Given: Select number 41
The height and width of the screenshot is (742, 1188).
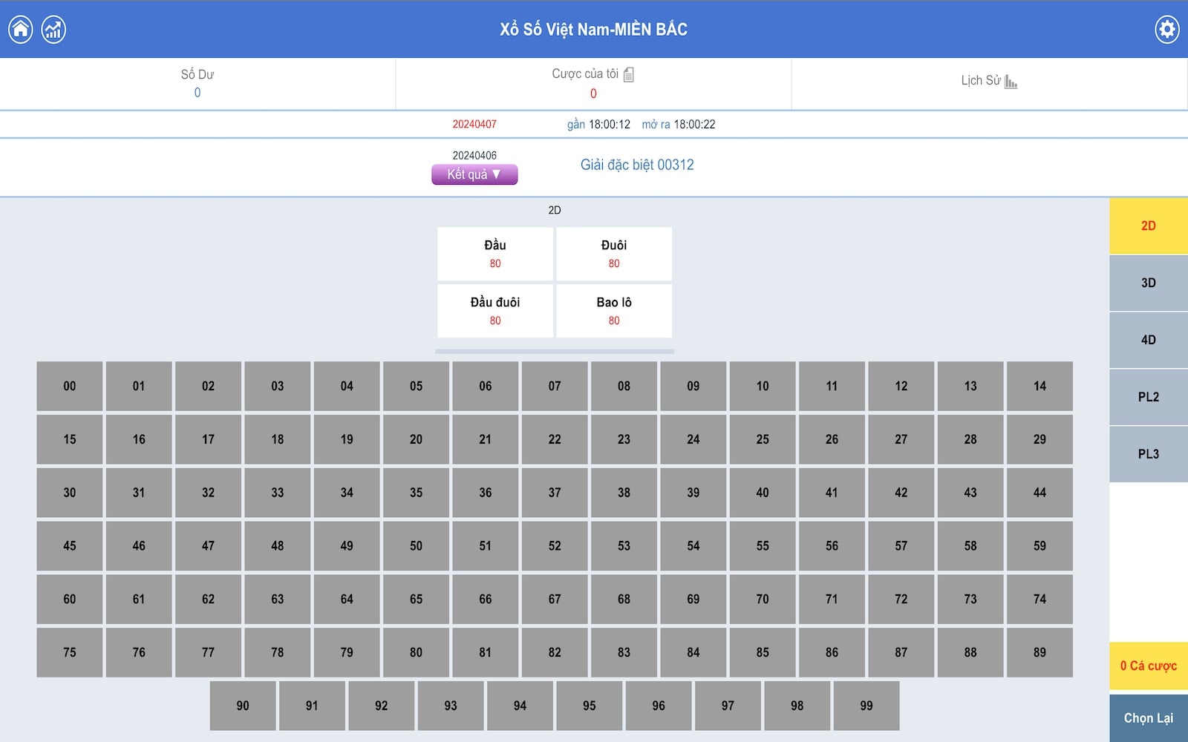Looking at the screenshot, I should 832,493.
